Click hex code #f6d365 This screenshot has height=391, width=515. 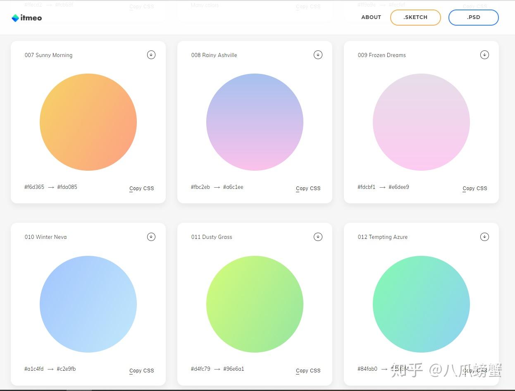[x=34, y=187]
